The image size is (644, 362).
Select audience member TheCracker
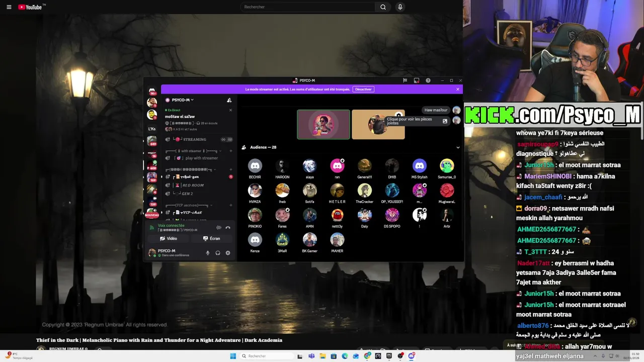[x=365, y=194]
